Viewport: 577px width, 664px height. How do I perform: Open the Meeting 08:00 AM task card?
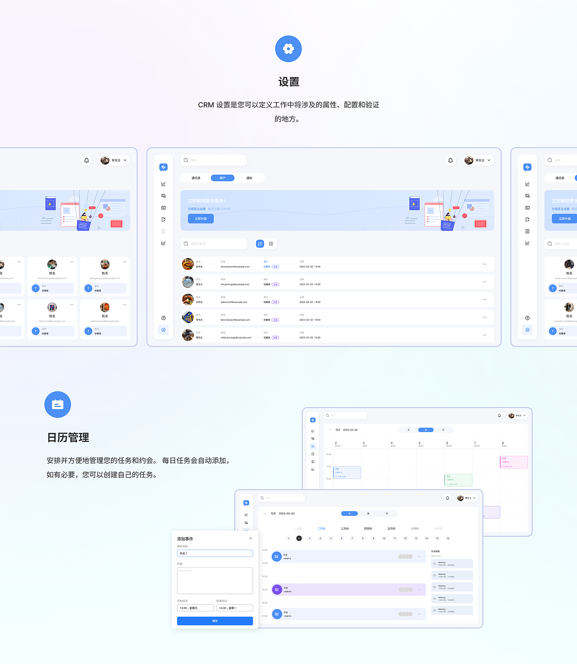(x=452, y=564)
